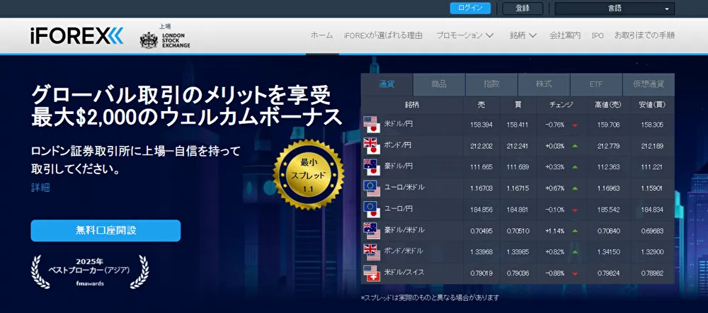Switch to the ETF tab
The width and height of the screenshot is (708, 313).
tap(596, 84)
